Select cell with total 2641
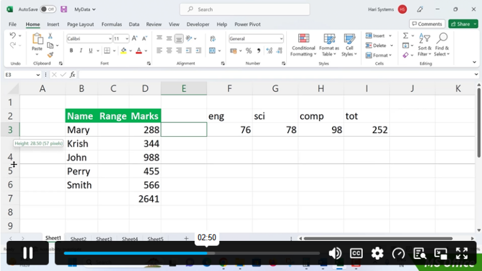The image size is (482, 271). [x=145, y=199]
